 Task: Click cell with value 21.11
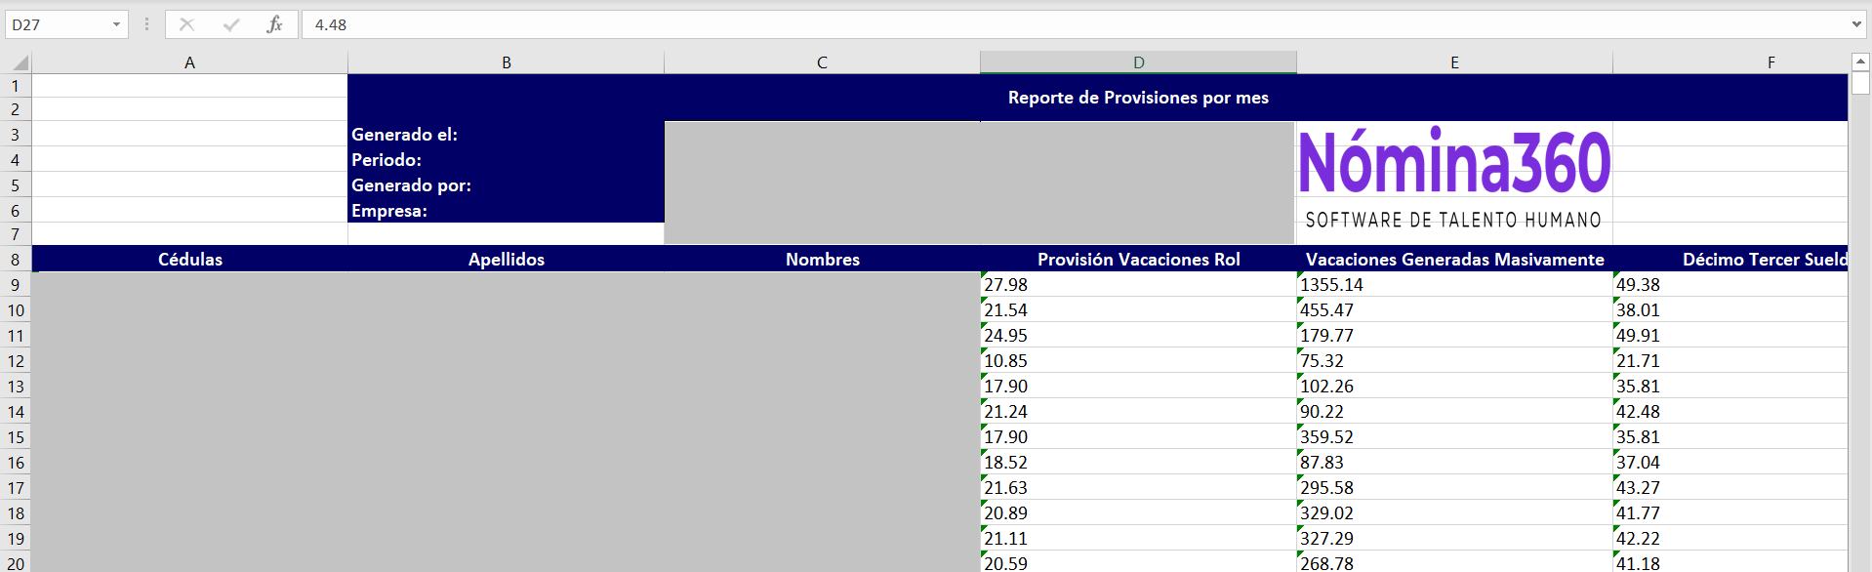click(x=1138, y=539)
